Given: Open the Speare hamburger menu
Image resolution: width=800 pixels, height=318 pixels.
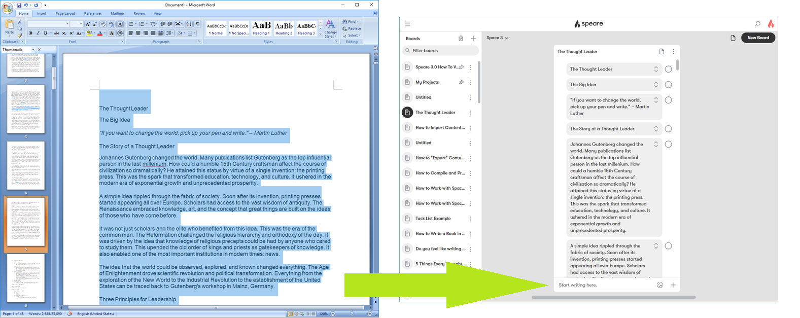Looking at the screenshot, I should pos(407,24).
